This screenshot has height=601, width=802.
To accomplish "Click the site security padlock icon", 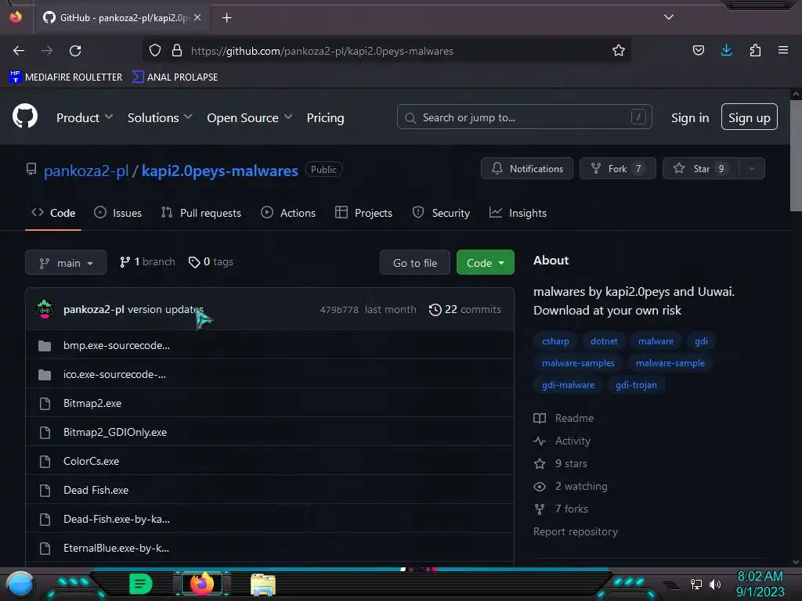I will pyautogui.click(x=177, y=51).
